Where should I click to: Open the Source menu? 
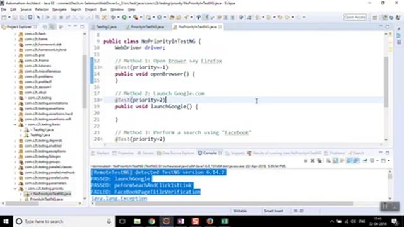pyautogui.click(x=25, y=9)
